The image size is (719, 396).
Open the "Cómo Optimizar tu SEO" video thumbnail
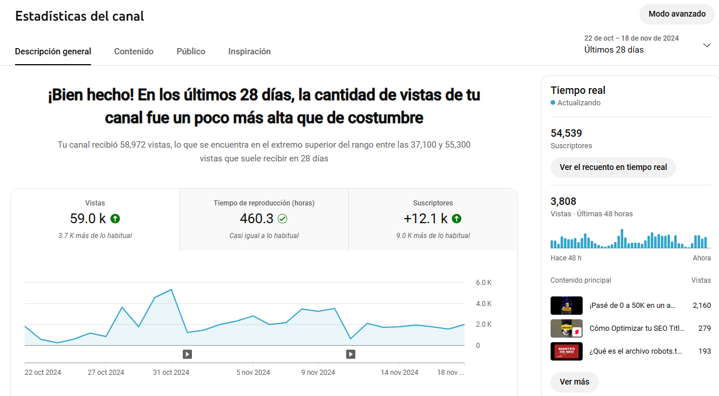(x=566, y=328)
